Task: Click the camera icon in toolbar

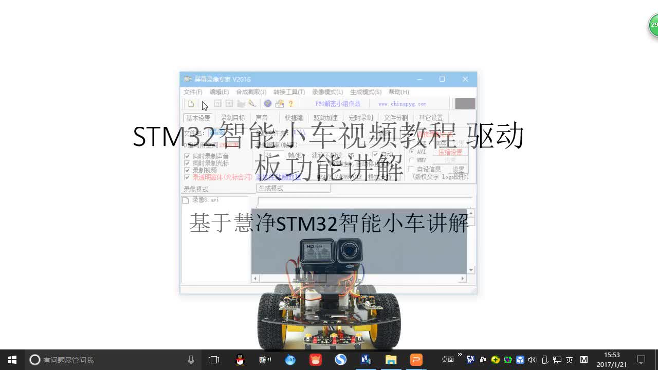Action: pyautogui.click(x=241, y=104)
